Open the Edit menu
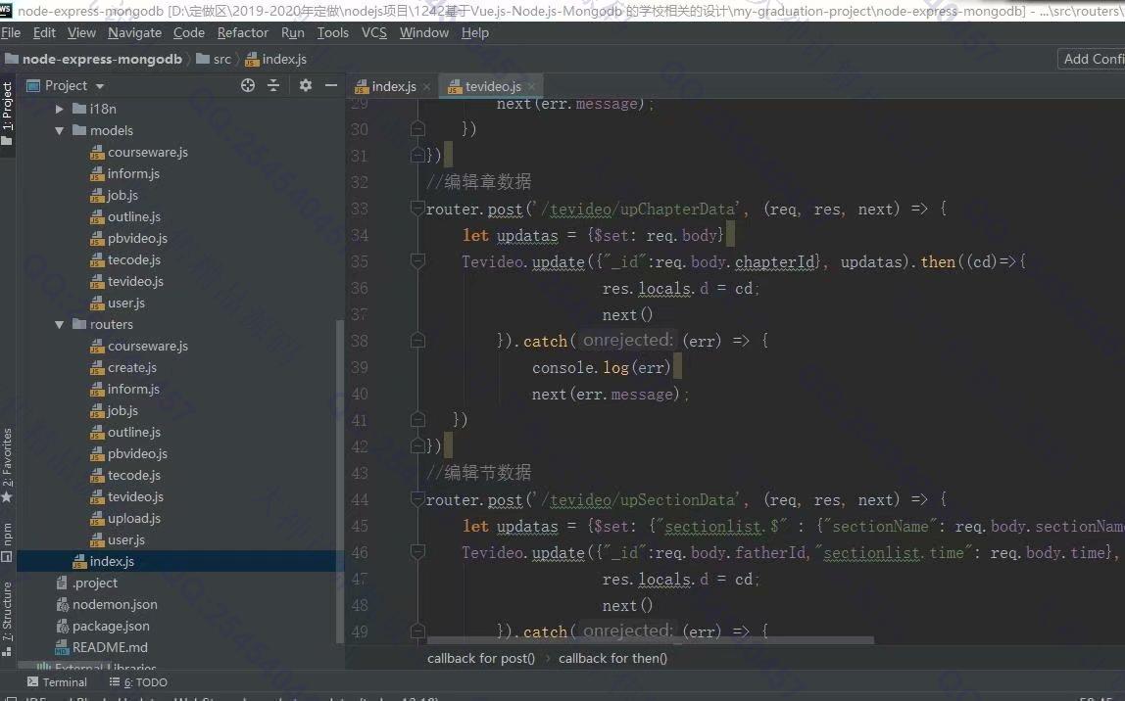 44,33
